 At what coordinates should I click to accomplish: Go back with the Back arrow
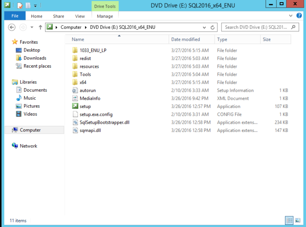[x=12, y=27]
